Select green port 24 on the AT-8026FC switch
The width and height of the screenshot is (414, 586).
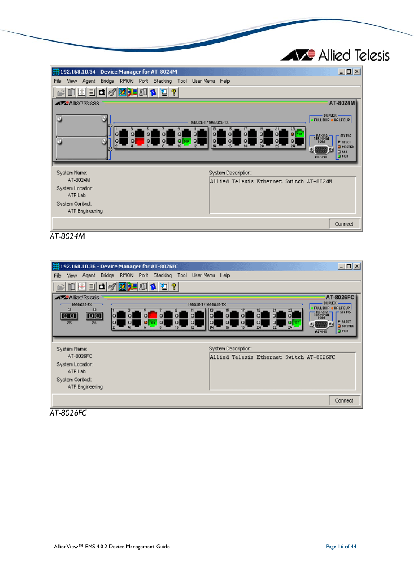click(297, 323)
